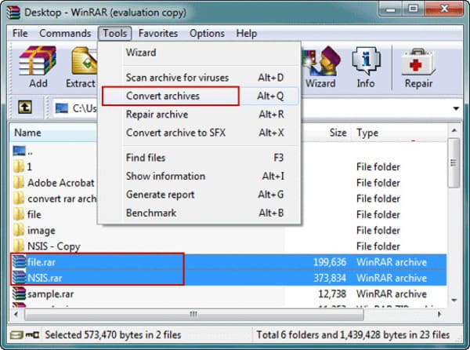Click the folder icon named file
This screenshot has width=470, height=350.
click(x=19, y=214)
